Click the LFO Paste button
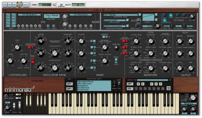 [x=54, y=26]
